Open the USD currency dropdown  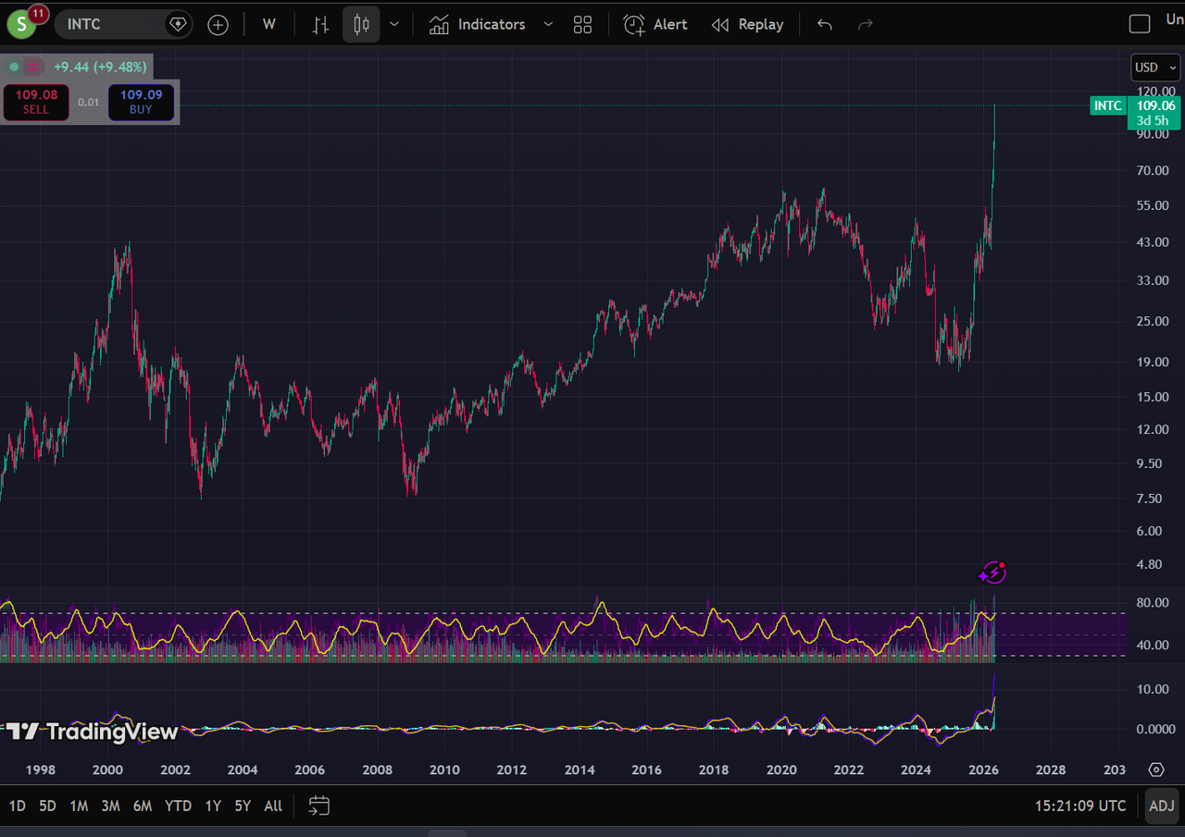point(1155,68)
